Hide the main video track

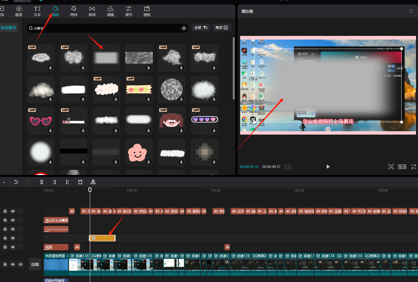(x=13, y=264)
